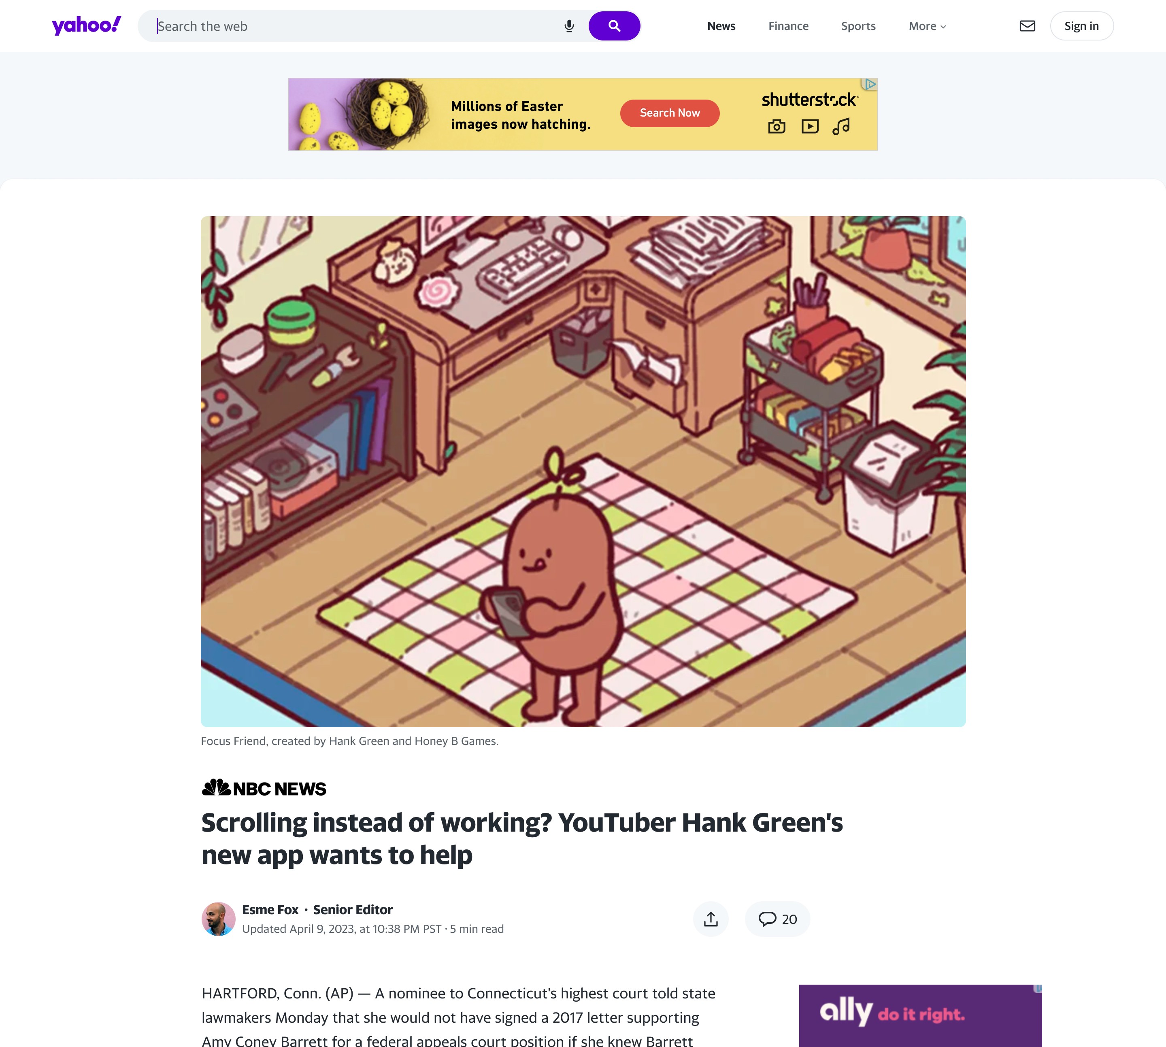Click the microphone voice search icon
Viewport: 1166px width, 1047px height.
click(569, 26)
